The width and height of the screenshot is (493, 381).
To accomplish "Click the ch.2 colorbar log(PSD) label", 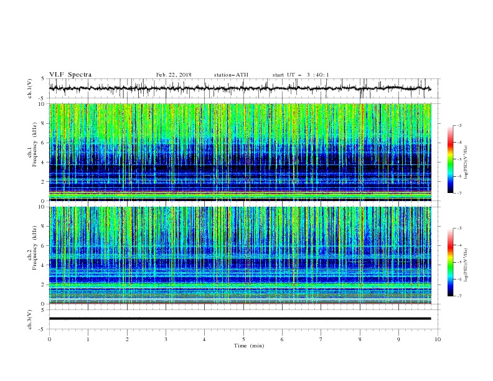I will pos(466,265).
